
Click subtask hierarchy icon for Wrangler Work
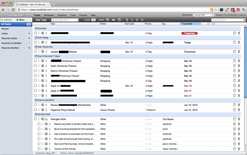[x=46, y=119]
